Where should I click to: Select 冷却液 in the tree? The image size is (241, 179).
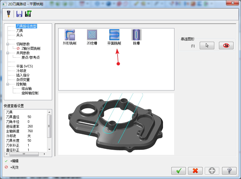(21, 71)
